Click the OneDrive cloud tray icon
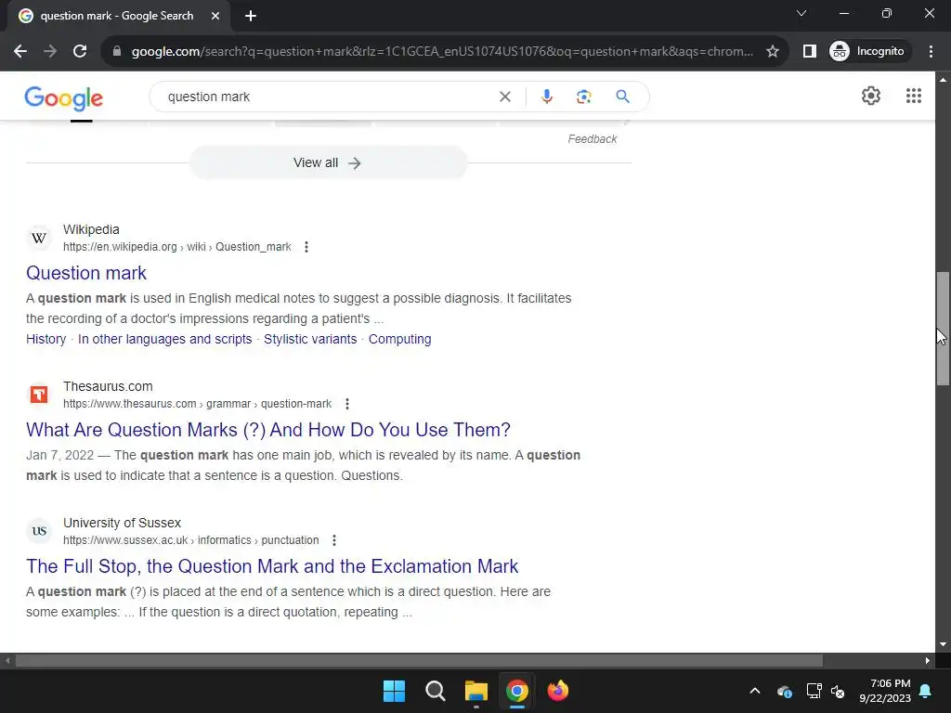This screenshot has height=713, width=951. pyautogui.click(x=784, y=691)
